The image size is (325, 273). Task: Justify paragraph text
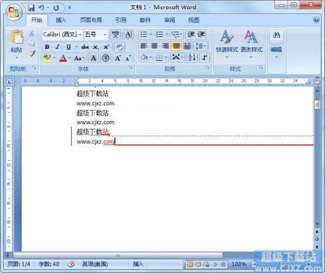[x=177, y=46]
